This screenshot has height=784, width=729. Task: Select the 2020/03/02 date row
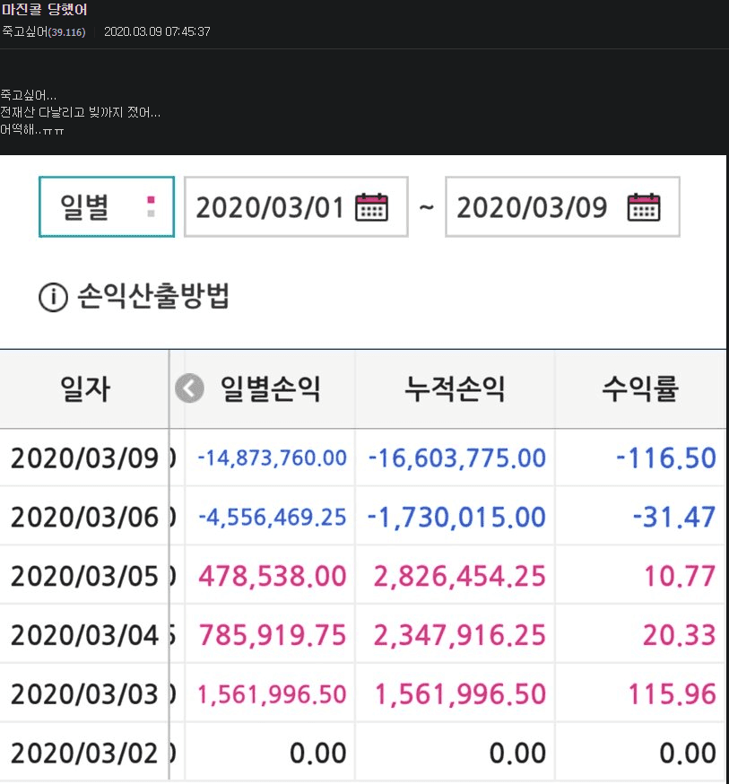pyautogui.click(x=84, y=752)
